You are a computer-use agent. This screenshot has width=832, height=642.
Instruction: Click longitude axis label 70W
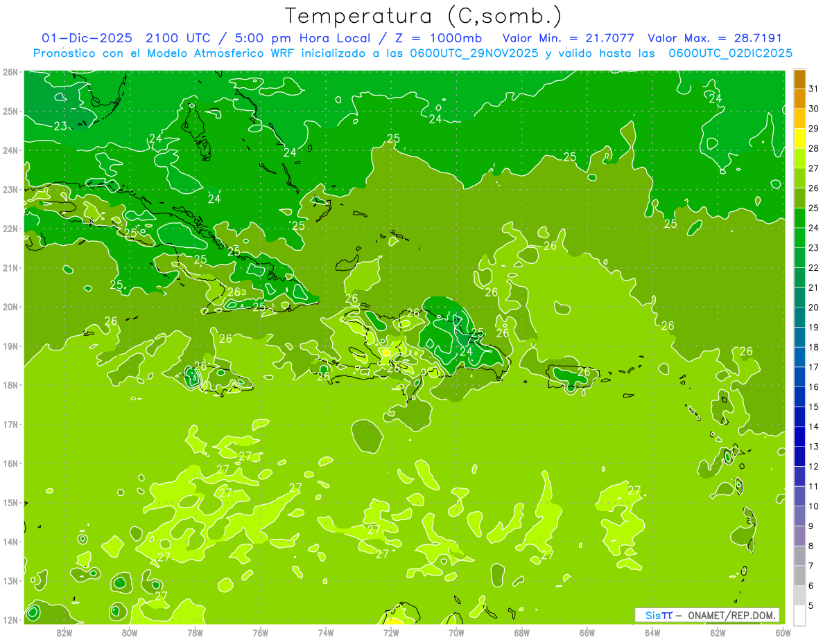[x=456, y=633]
